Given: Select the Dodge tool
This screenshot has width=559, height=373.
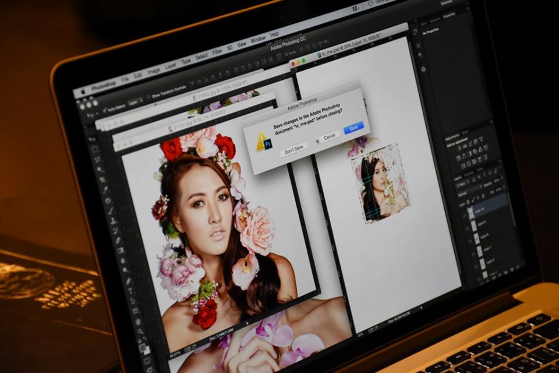Looking at the screenshot, I should (x=125, y=270).
